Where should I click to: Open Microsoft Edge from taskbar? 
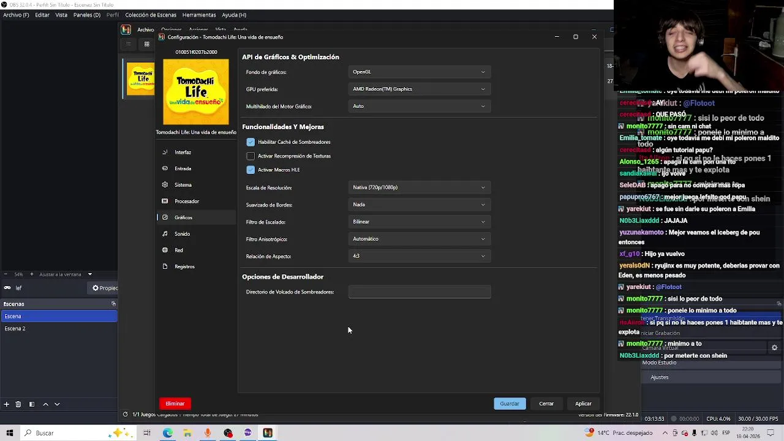click(167, 433)
